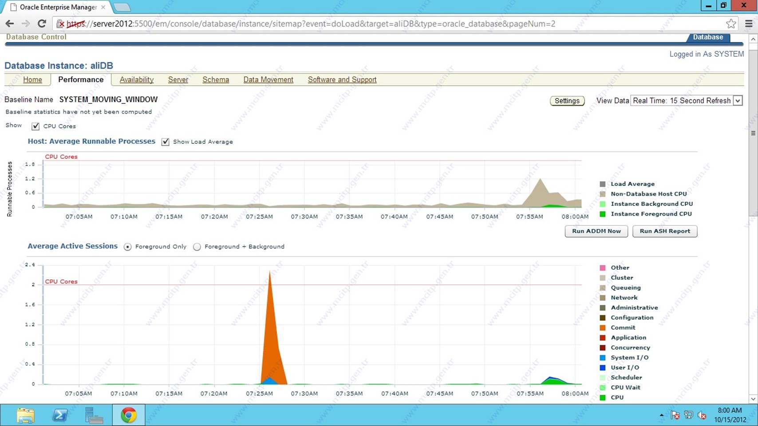Click page scrollbar down arrow
Viewport: 758px width, 426px height.
pyautogui.click(x=753, y=398)
